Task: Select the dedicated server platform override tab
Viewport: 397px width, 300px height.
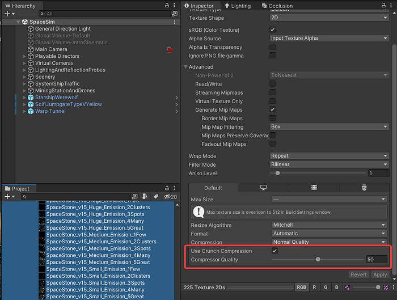Action: [314, 188]
